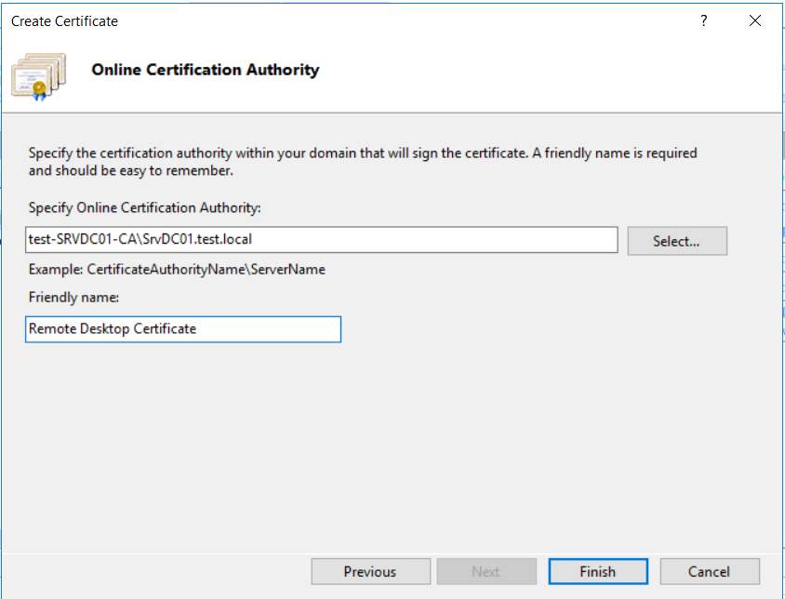Click the empty footer area left of Previous
This screenshot has width=785, height=599.
point(155,571)
